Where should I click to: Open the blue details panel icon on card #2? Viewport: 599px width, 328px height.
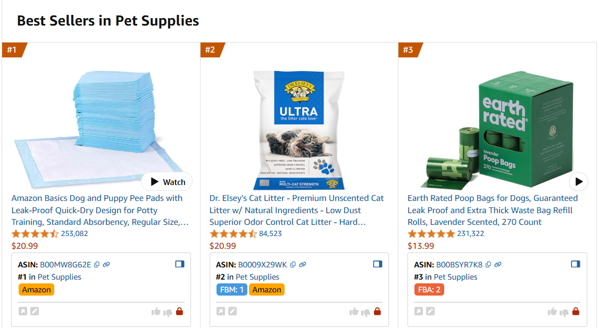point(378,263)
